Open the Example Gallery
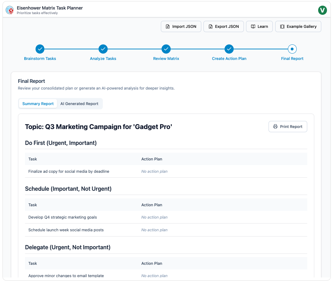The height and width of the screenshot is (281, 334). (298, 26)
